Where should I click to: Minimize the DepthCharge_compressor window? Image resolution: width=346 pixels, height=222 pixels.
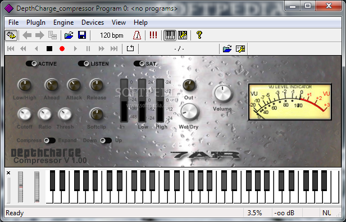pyautogui.click(x=293, y=6)
